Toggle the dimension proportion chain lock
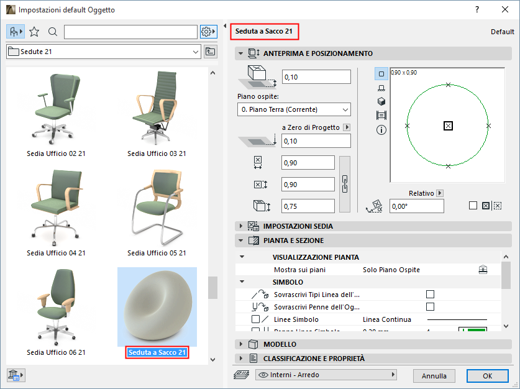Screen dimensions: 520x389 (345, 184)
